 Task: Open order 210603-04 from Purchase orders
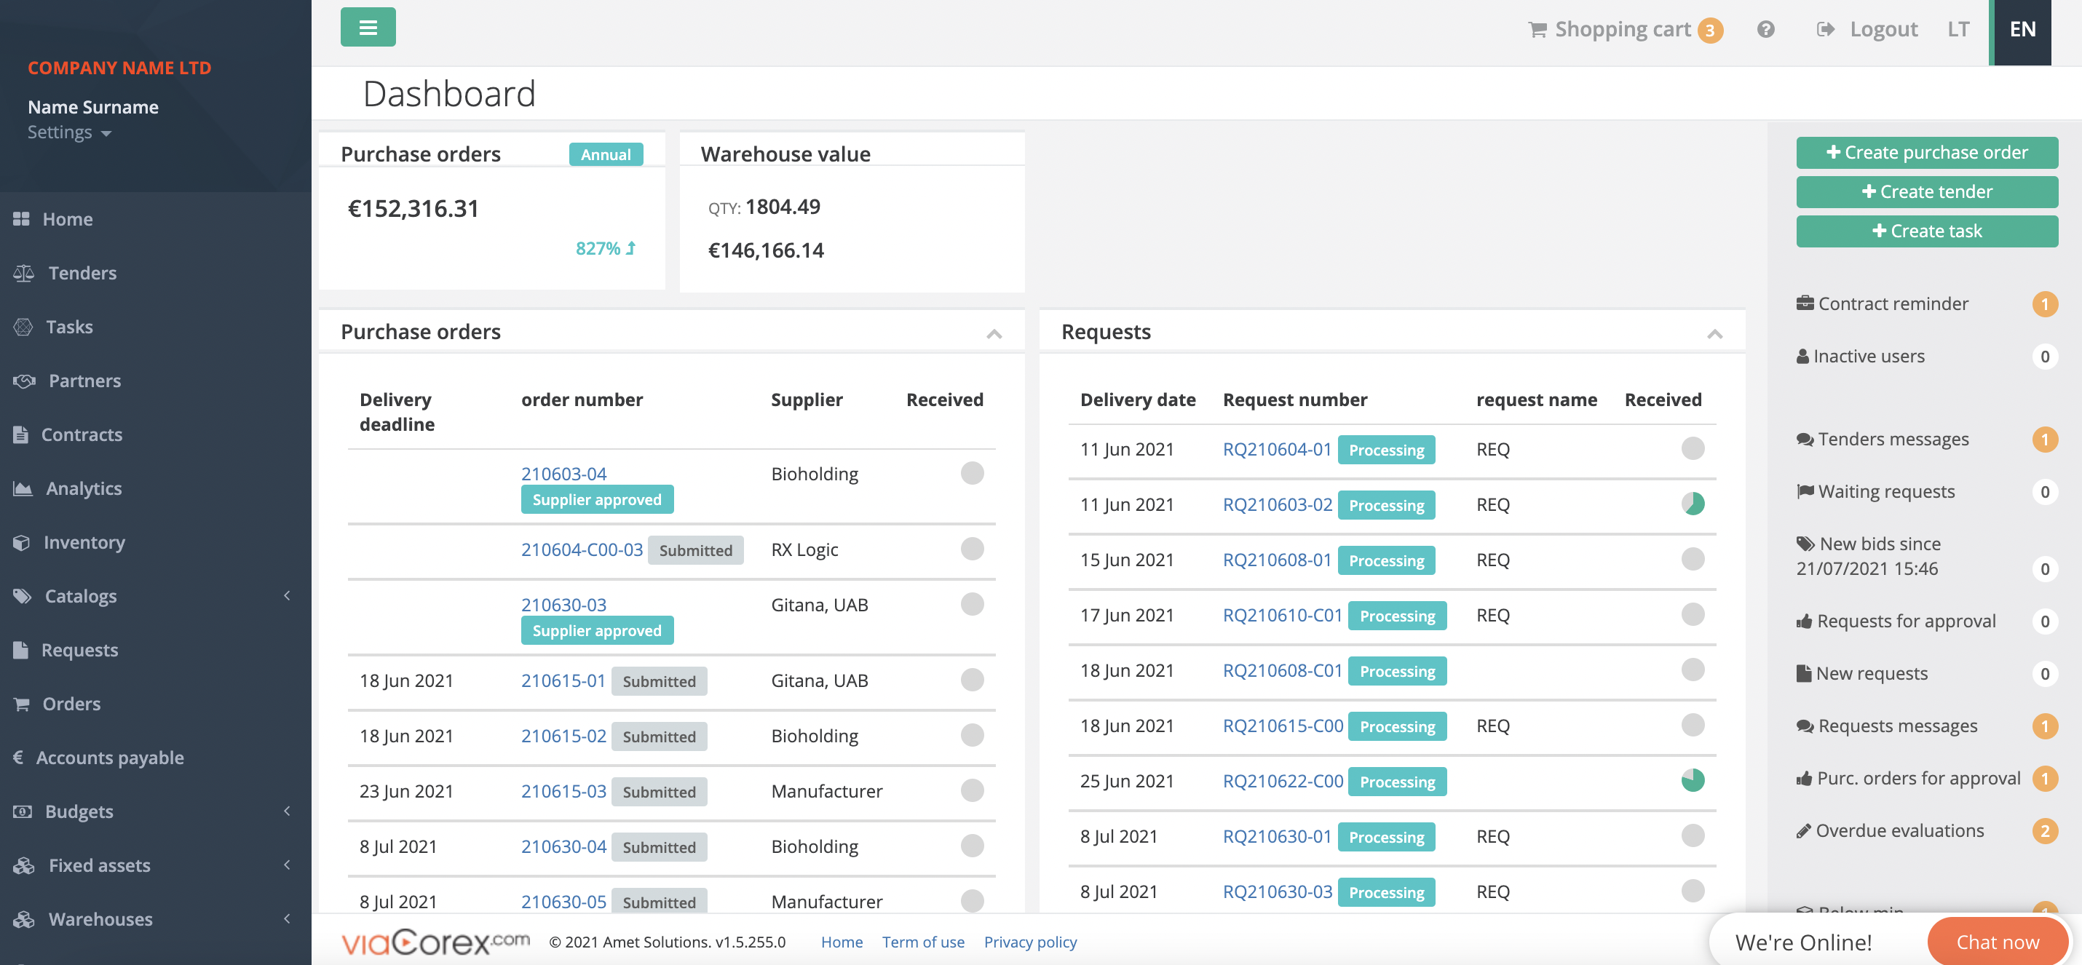[563, 473]
